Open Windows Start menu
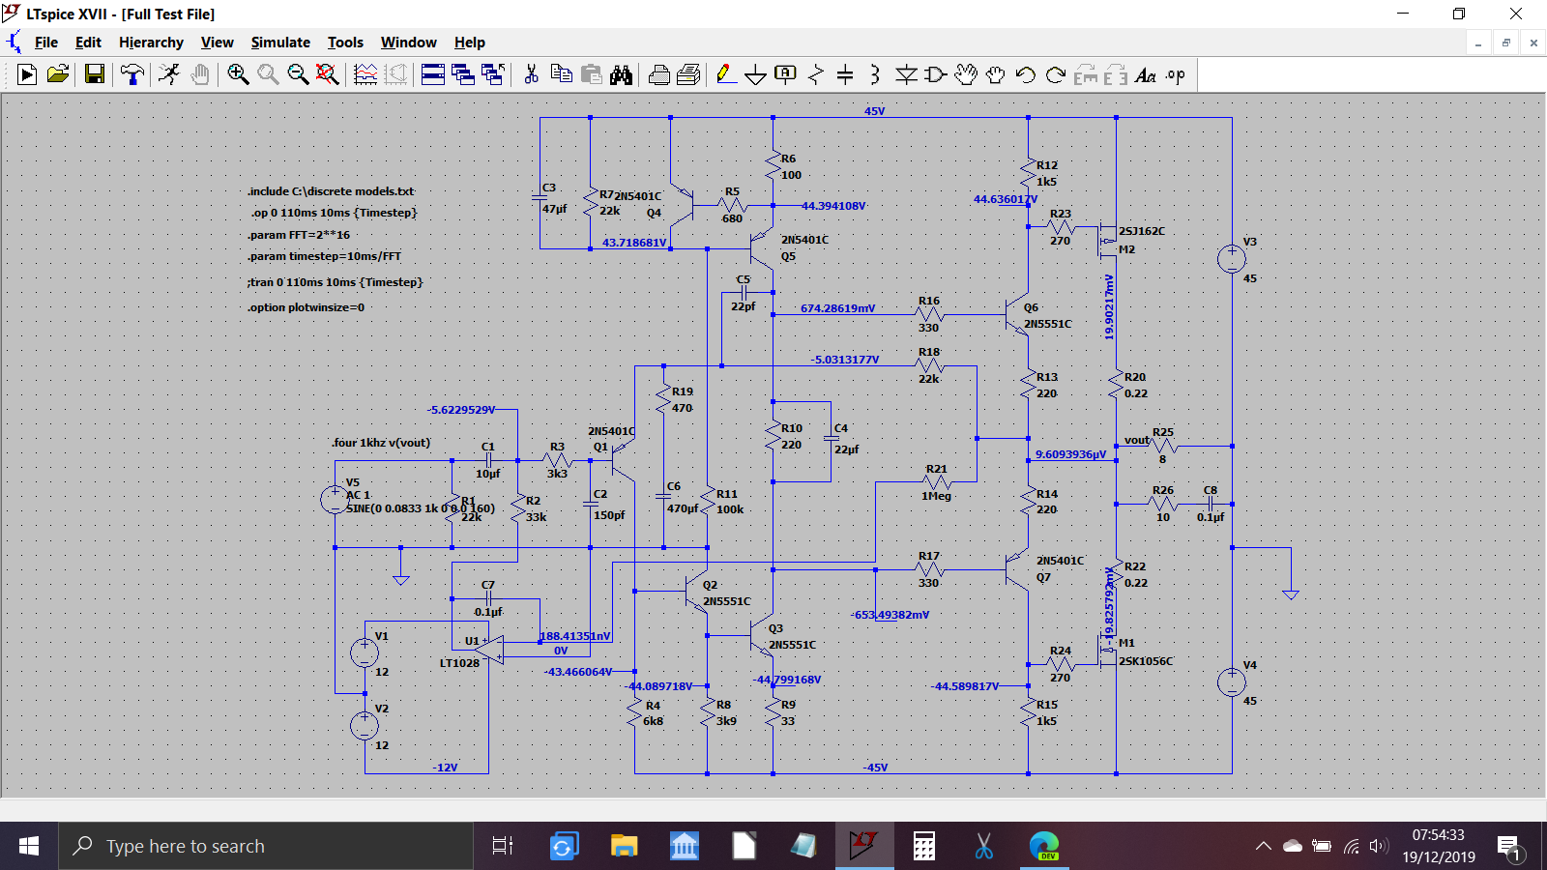This screenshot has width=1547, height=870. (29, 847)
